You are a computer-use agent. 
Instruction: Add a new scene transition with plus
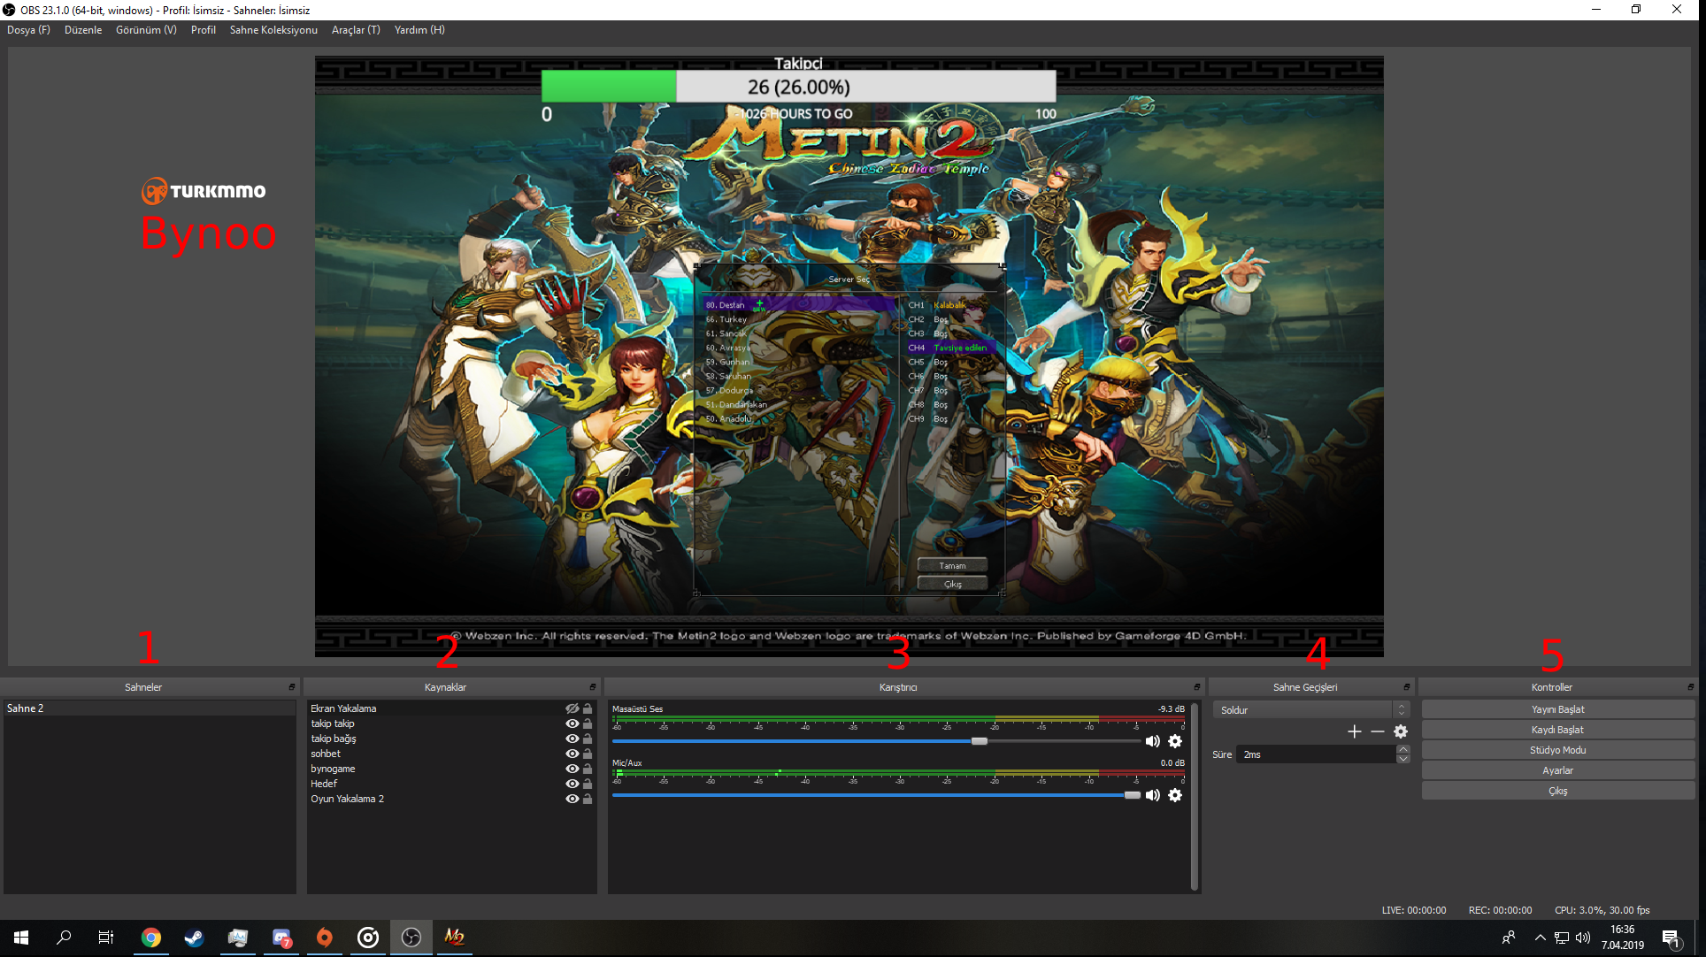pyautogui.click(x=1354, y=731)
